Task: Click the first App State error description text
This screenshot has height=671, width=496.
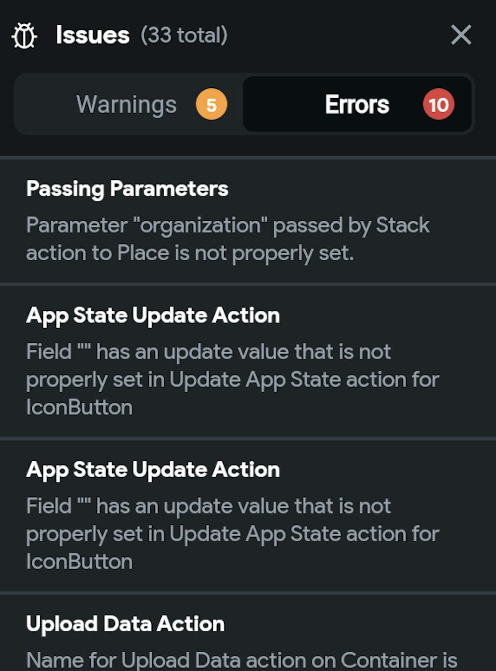Action: pyautogui.click(x=232, y=379)
